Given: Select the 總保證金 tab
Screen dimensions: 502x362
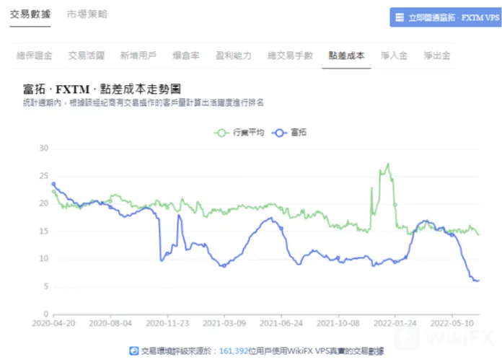Looking at the screenshot, I should tap(34, 56).
